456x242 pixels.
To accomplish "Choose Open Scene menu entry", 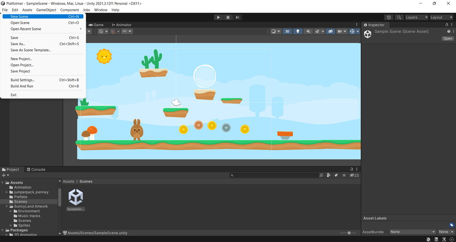I will tap(43, 23).
